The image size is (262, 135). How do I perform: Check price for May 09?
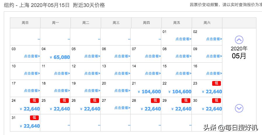tap(214, 56)
